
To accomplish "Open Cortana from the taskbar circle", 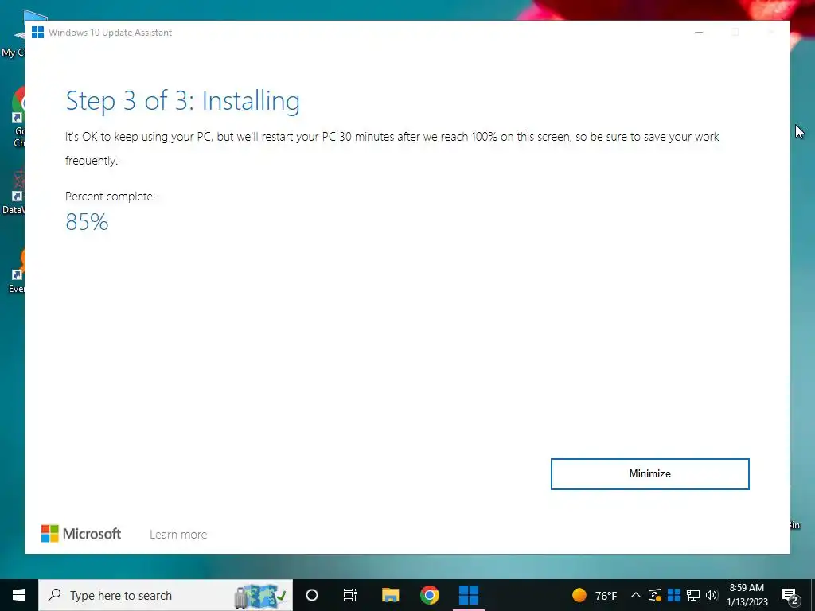I will pos(312,595).
